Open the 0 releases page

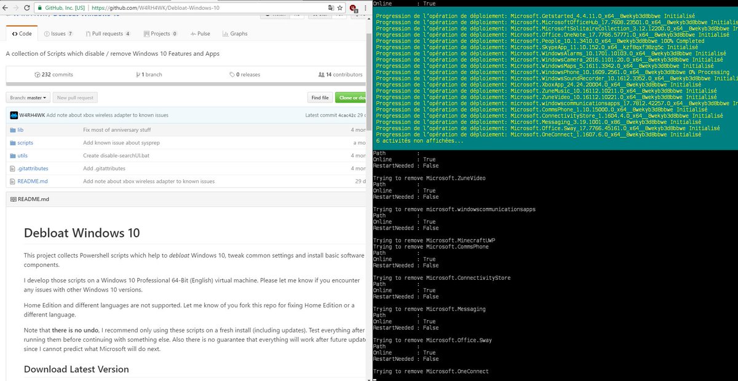pos(244,75)
